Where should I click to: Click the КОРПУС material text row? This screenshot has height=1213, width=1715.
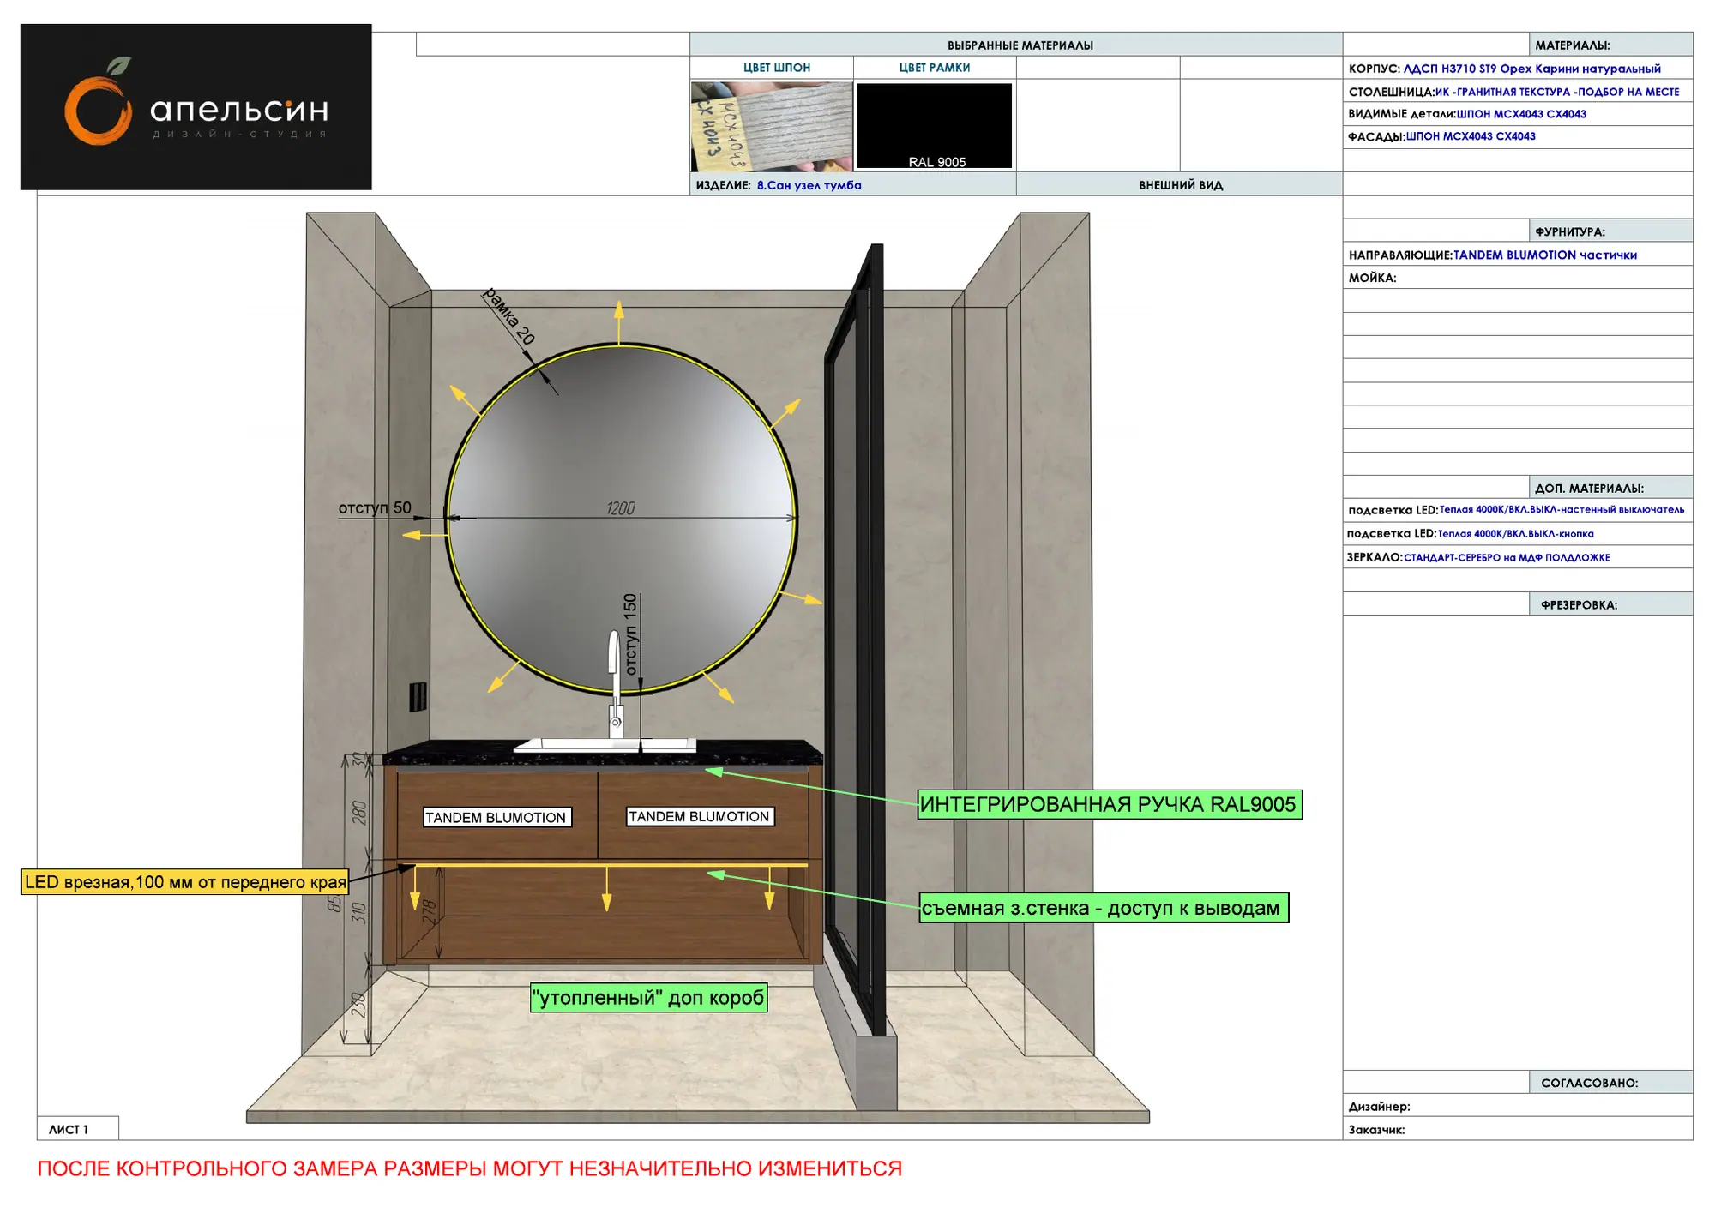[1518, 69]
